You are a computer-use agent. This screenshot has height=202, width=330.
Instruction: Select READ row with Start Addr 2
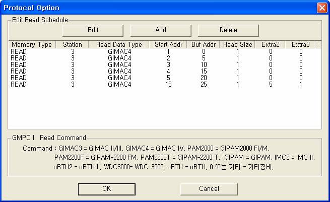[165, 58]
